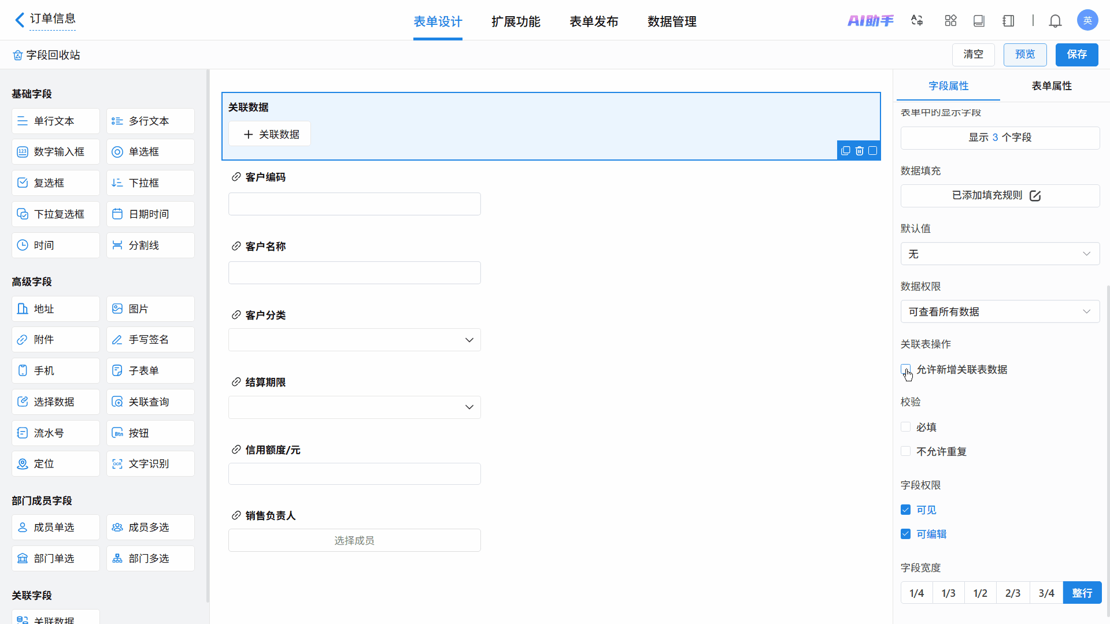Image resolution: width=1110 pixels, height=624 pixels.
Task: Open the AI助手 assistant
Action: [870, 21]
